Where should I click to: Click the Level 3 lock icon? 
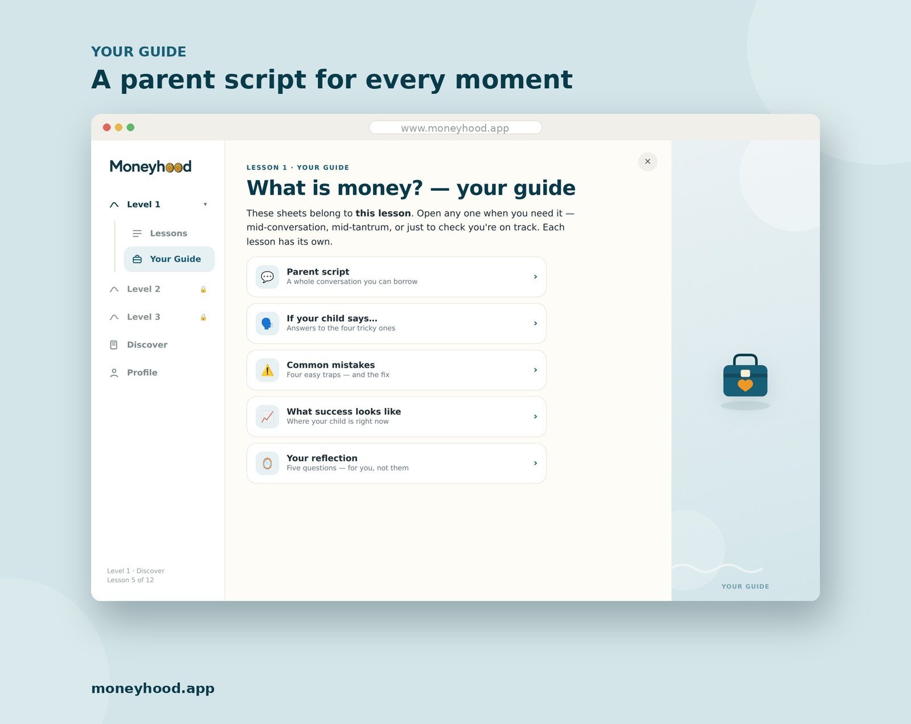[203, 317]
